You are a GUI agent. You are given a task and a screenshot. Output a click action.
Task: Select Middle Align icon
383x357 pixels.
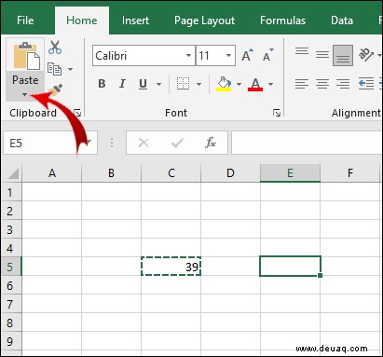click(322, 55)
